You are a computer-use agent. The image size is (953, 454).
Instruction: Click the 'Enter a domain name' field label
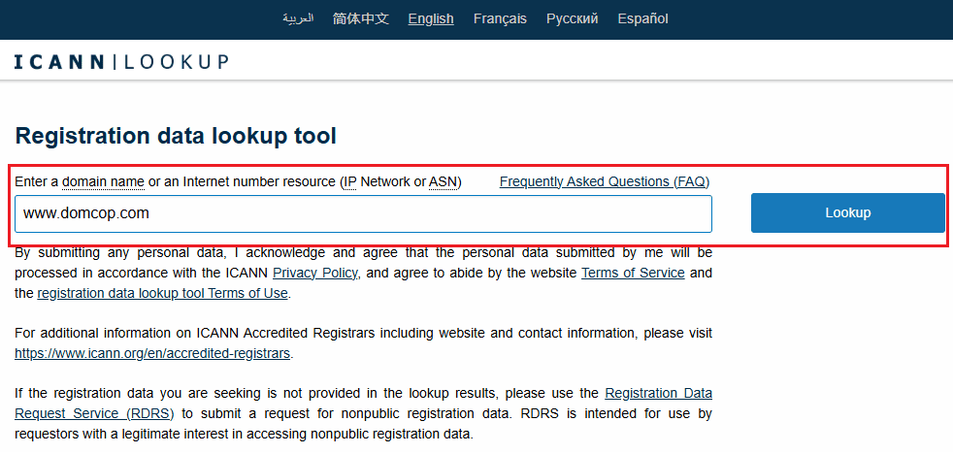coord(37,181)
